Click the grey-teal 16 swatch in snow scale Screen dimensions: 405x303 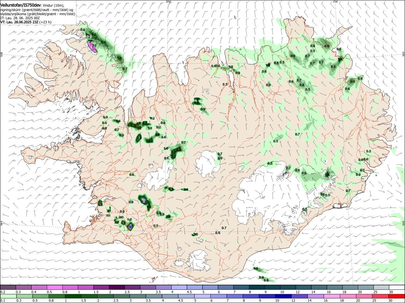tap(334, 287)
